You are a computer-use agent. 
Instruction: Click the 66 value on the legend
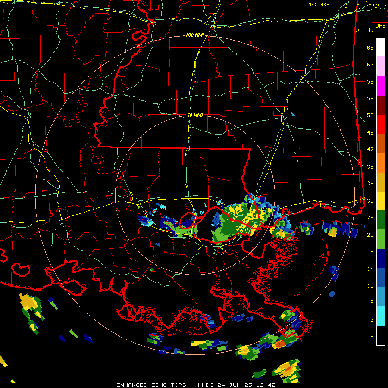click(370, 48)
